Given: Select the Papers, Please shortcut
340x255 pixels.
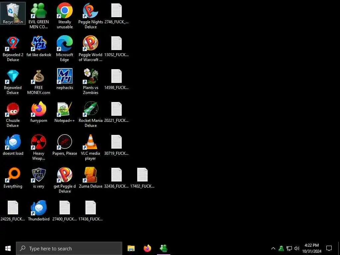Looking at the screenshot, I should point(65,145).
